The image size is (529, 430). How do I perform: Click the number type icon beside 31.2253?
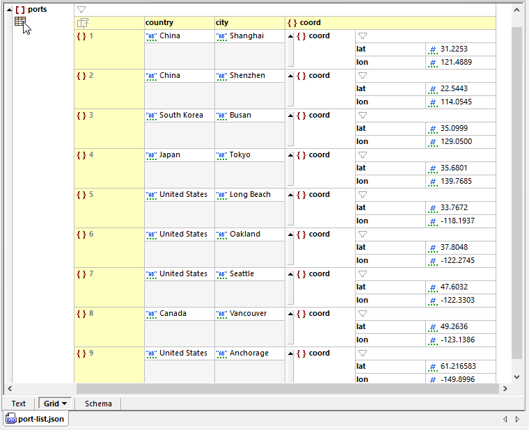[x=432, y=49]
